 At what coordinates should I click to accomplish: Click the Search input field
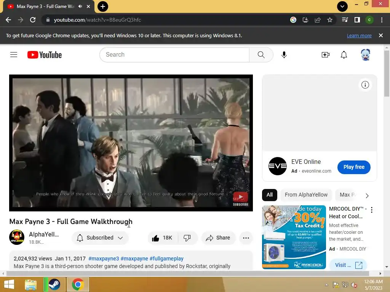pos(174,55)
